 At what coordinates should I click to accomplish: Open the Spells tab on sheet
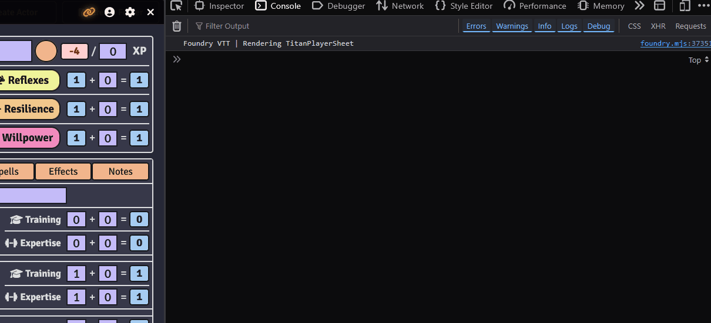pos(15,171)
